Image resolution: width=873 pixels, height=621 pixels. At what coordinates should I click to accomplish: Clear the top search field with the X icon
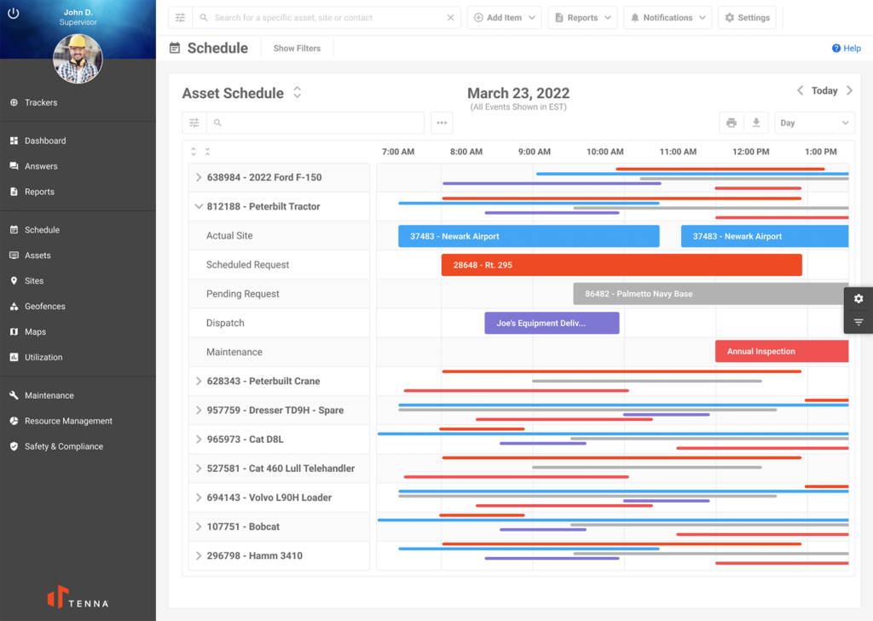[451, 18]
